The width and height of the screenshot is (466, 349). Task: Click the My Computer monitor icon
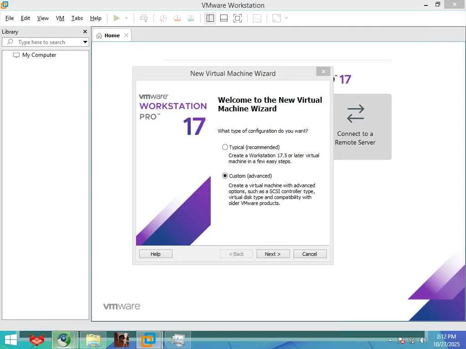(x=16, y=55)
